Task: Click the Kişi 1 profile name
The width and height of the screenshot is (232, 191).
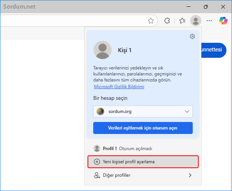Action: click(125, 50)
